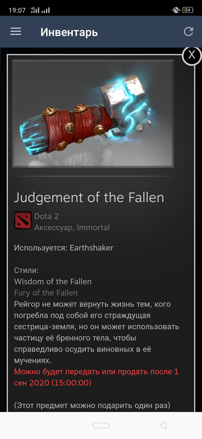Tap the Judgement of the Fallen item name
The height and width of the screenshot is (439, 202).
coord(89,197)
